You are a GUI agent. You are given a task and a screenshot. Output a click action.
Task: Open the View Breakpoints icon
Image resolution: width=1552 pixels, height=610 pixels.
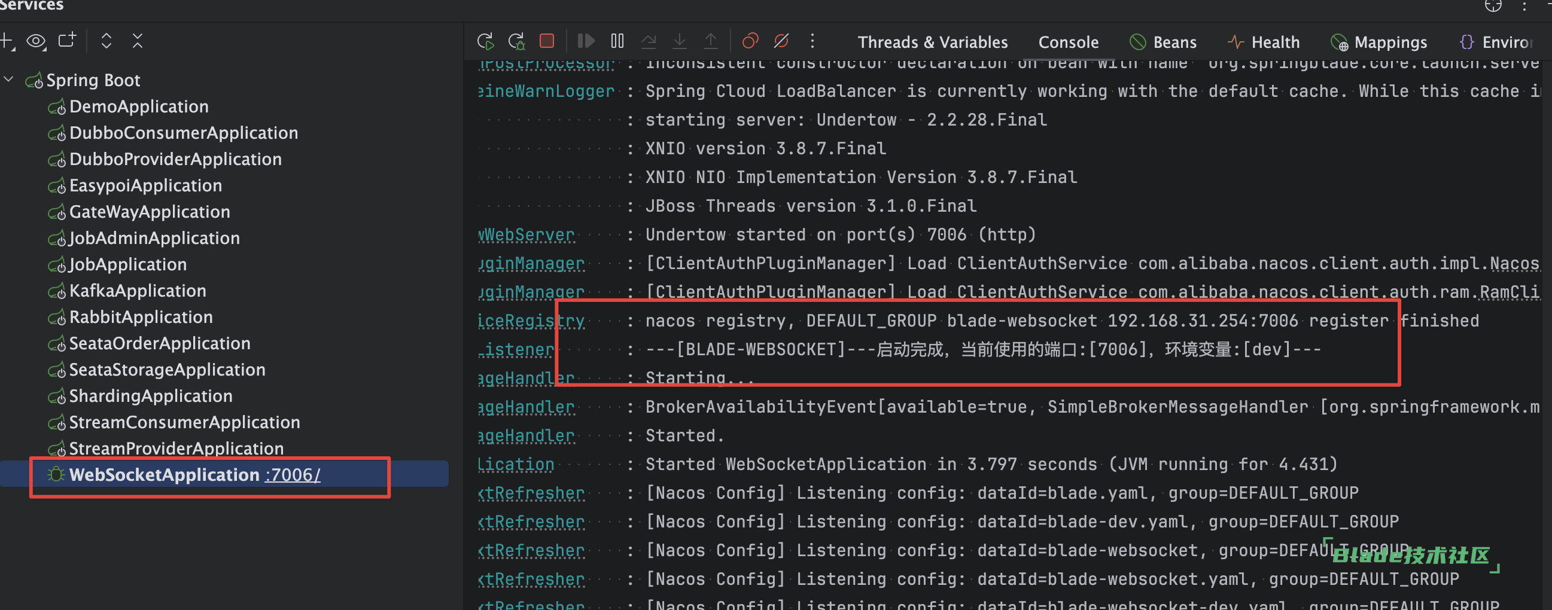[750, 41]
